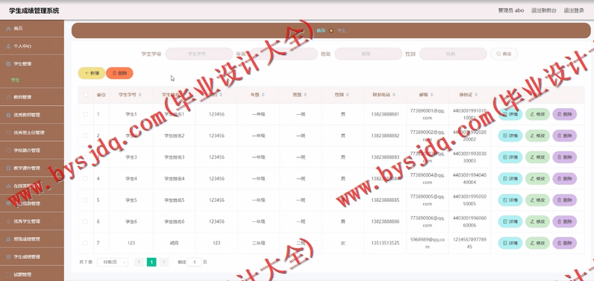The height and width of the screenshot is (281, 594).
Task: Click the yellow 新增 button
Action: [x=92, y=73]
